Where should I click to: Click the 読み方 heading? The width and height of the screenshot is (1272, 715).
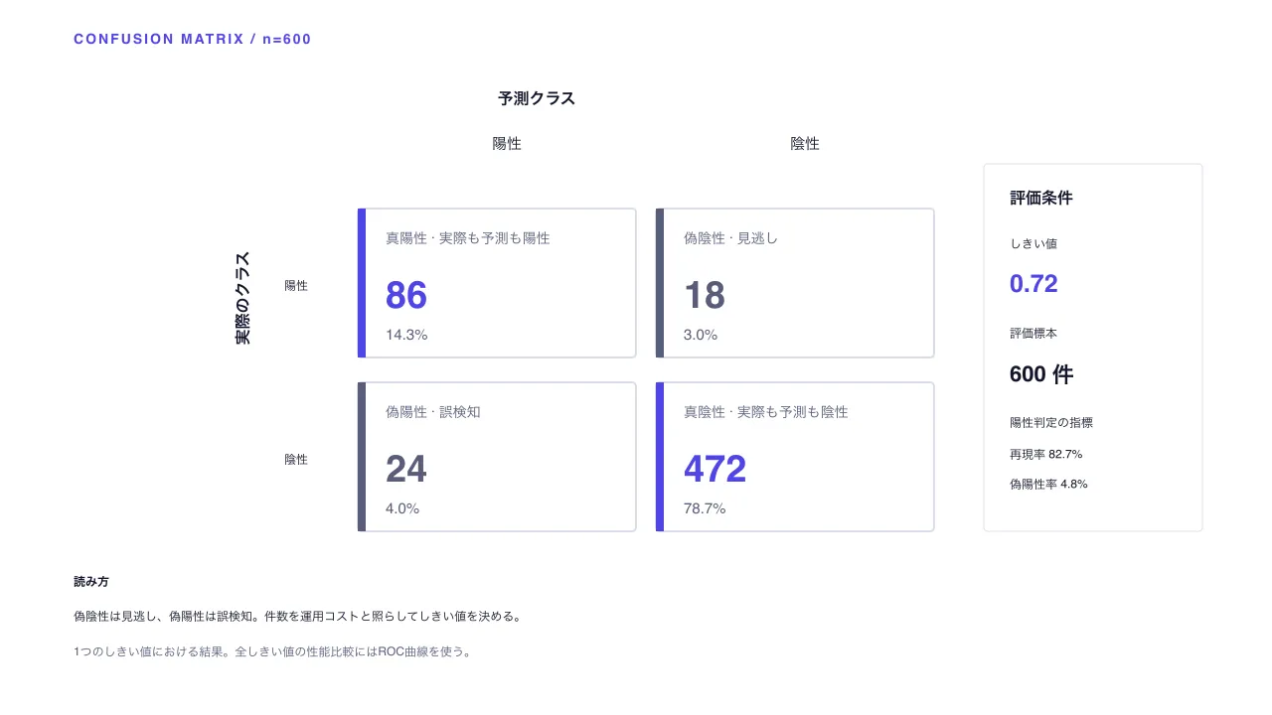pyautogui.click(x=91, y=582)
